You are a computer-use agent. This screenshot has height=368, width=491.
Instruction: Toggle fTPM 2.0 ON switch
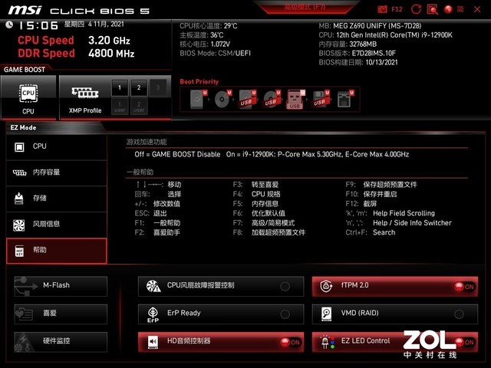[x=464, y=286]
